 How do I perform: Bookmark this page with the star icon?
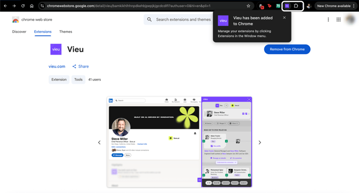(x=249, y=6)
